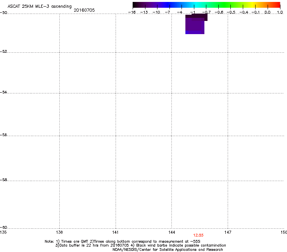Click the -13 color bar label
Image resolution: width=287 pixels, height=252 pixels.
pos(144,12)
